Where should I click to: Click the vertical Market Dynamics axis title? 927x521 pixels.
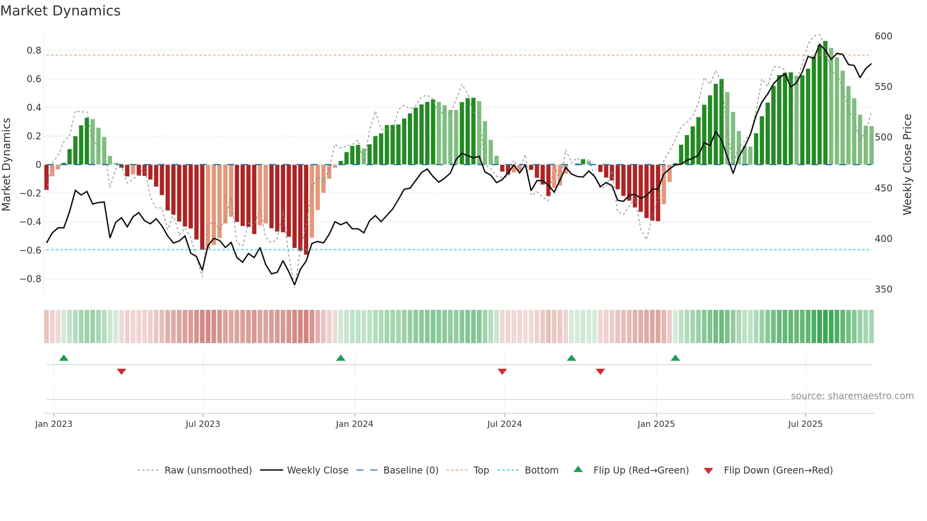pos(7,164)
